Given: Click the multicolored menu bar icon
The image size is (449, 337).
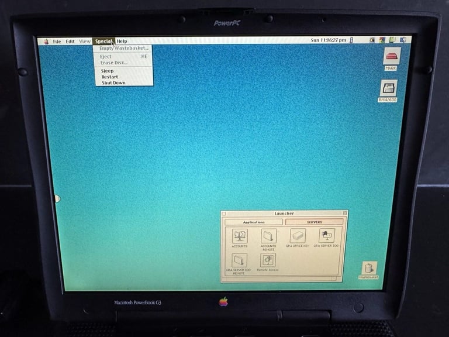Looking at the screenshot, I should point(382,40).
